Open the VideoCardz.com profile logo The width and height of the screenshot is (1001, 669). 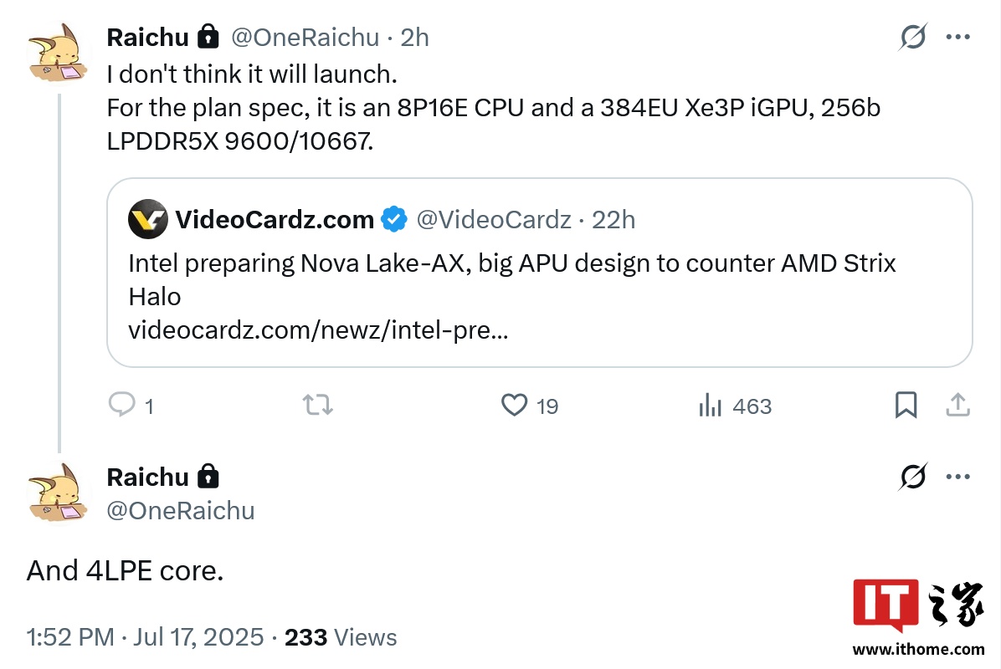click(147, 219)
